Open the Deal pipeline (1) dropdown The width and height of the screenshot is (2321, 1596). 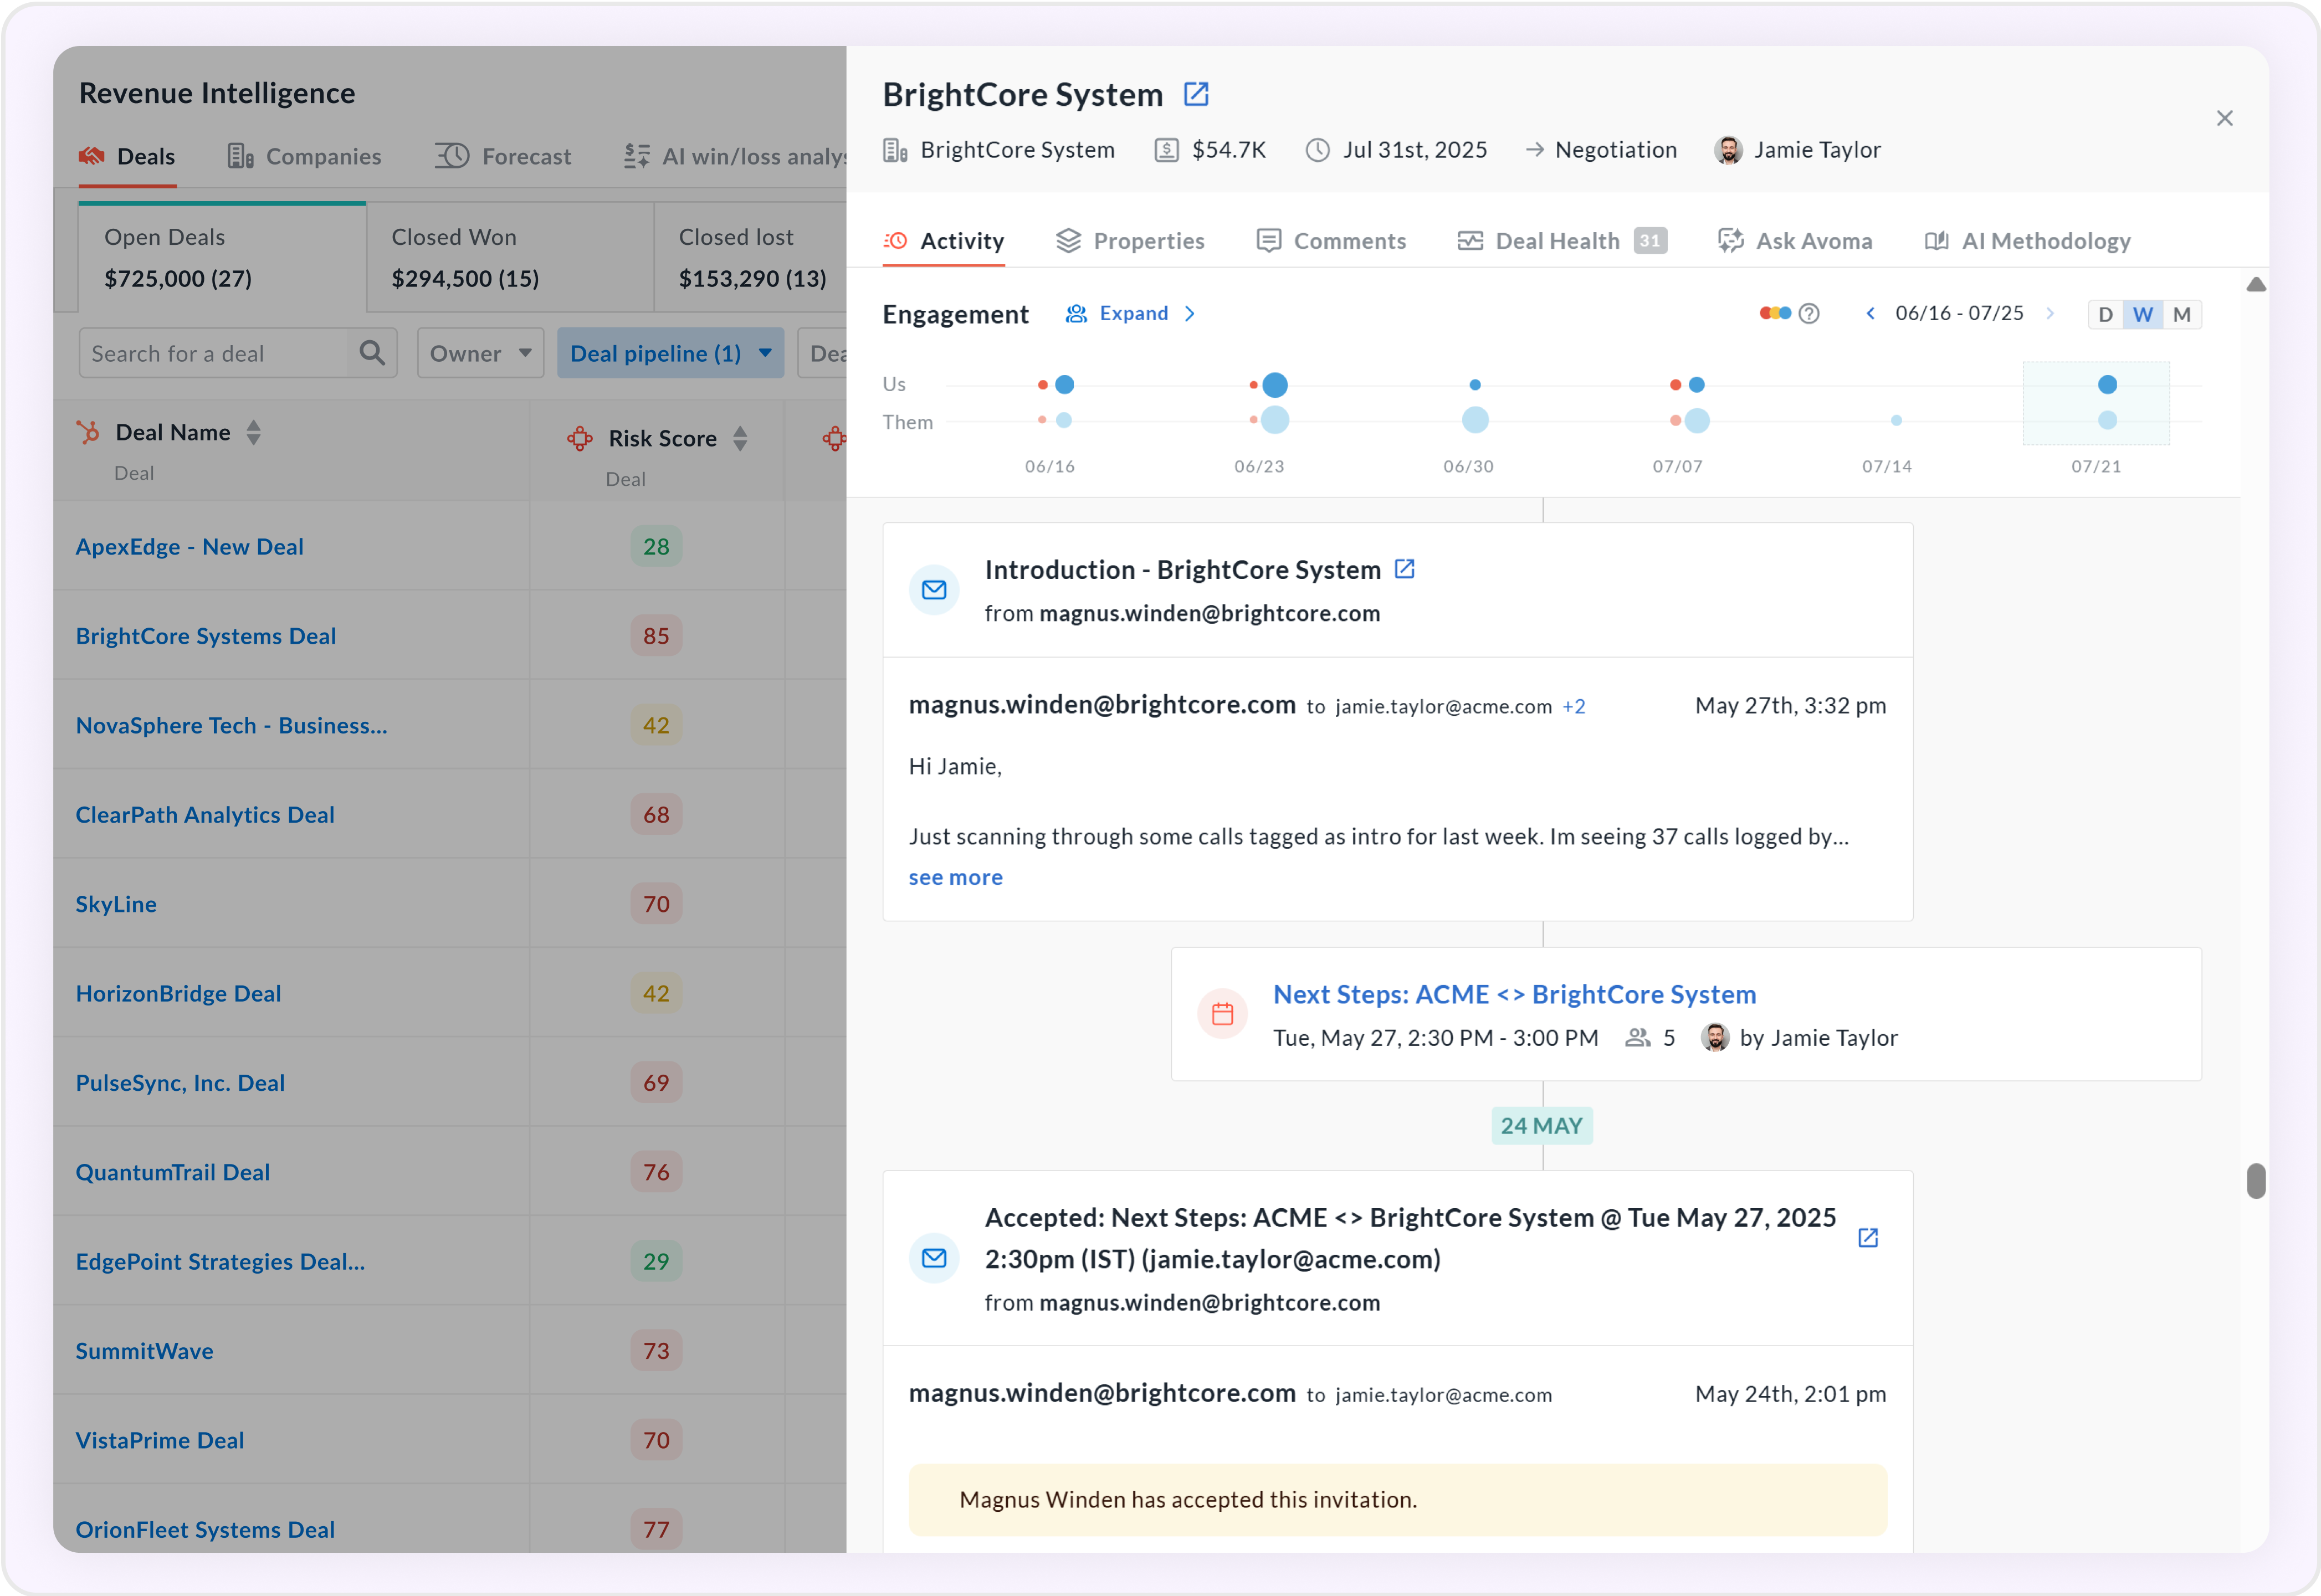pos(670,353)
